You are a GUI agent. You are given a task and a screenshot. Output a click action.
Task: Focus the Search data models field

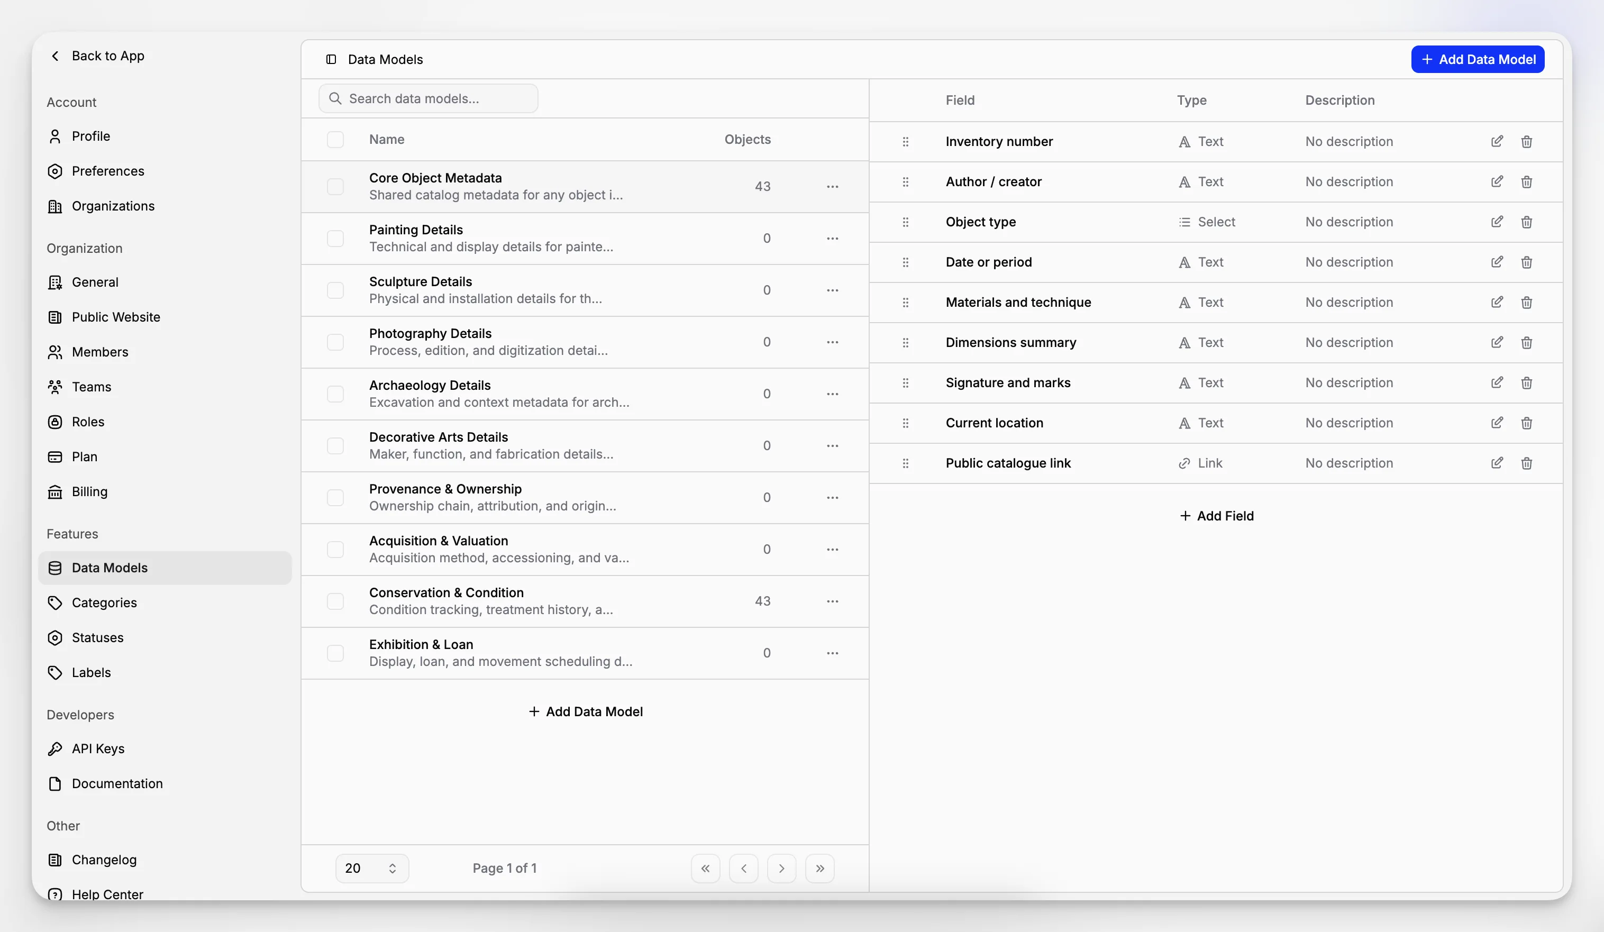tap(429, 99)
